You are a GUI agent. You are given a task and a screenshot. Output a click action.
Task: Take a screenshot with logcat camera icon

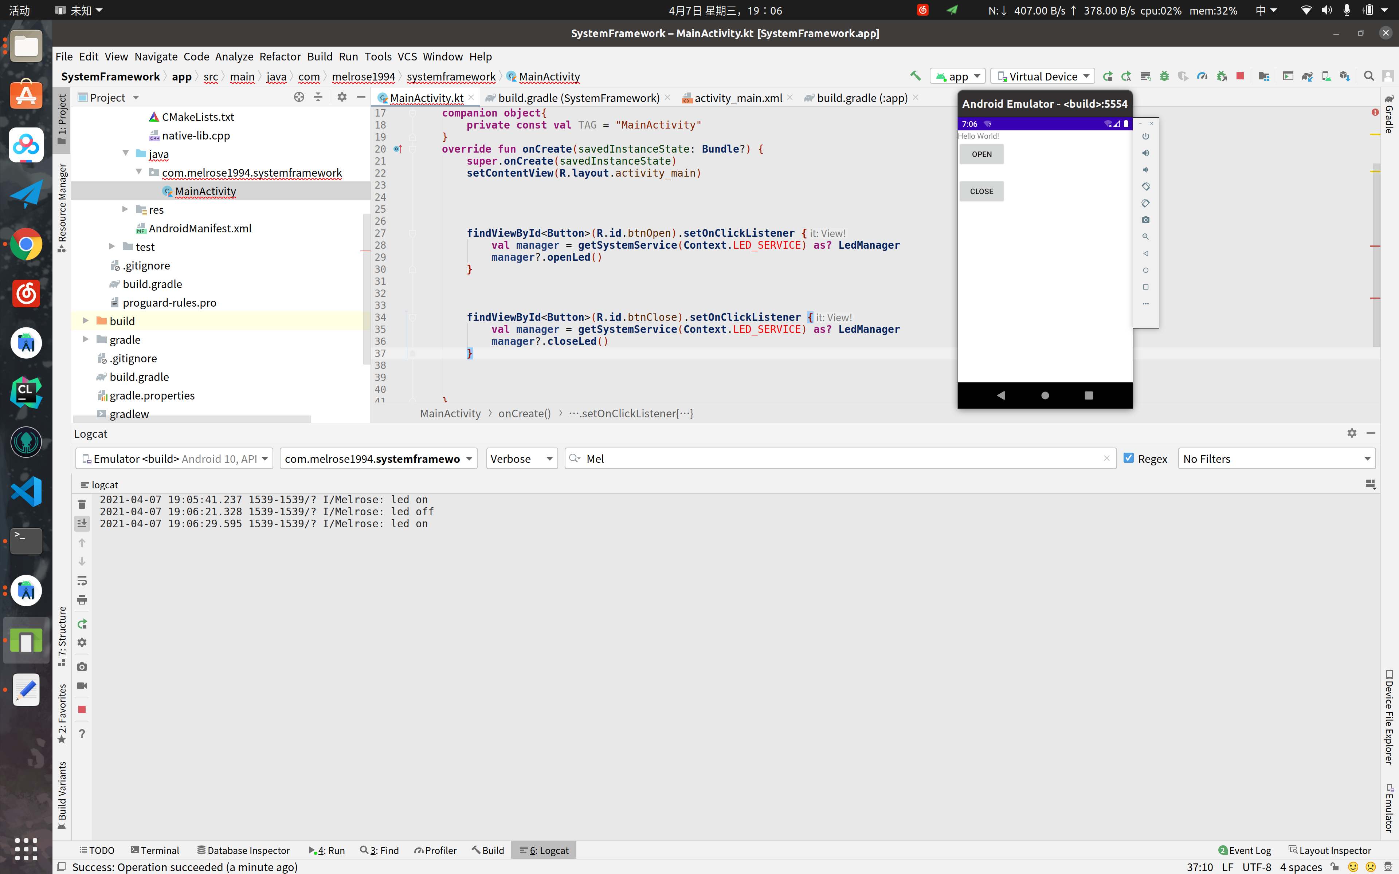(x=82, y=666)
